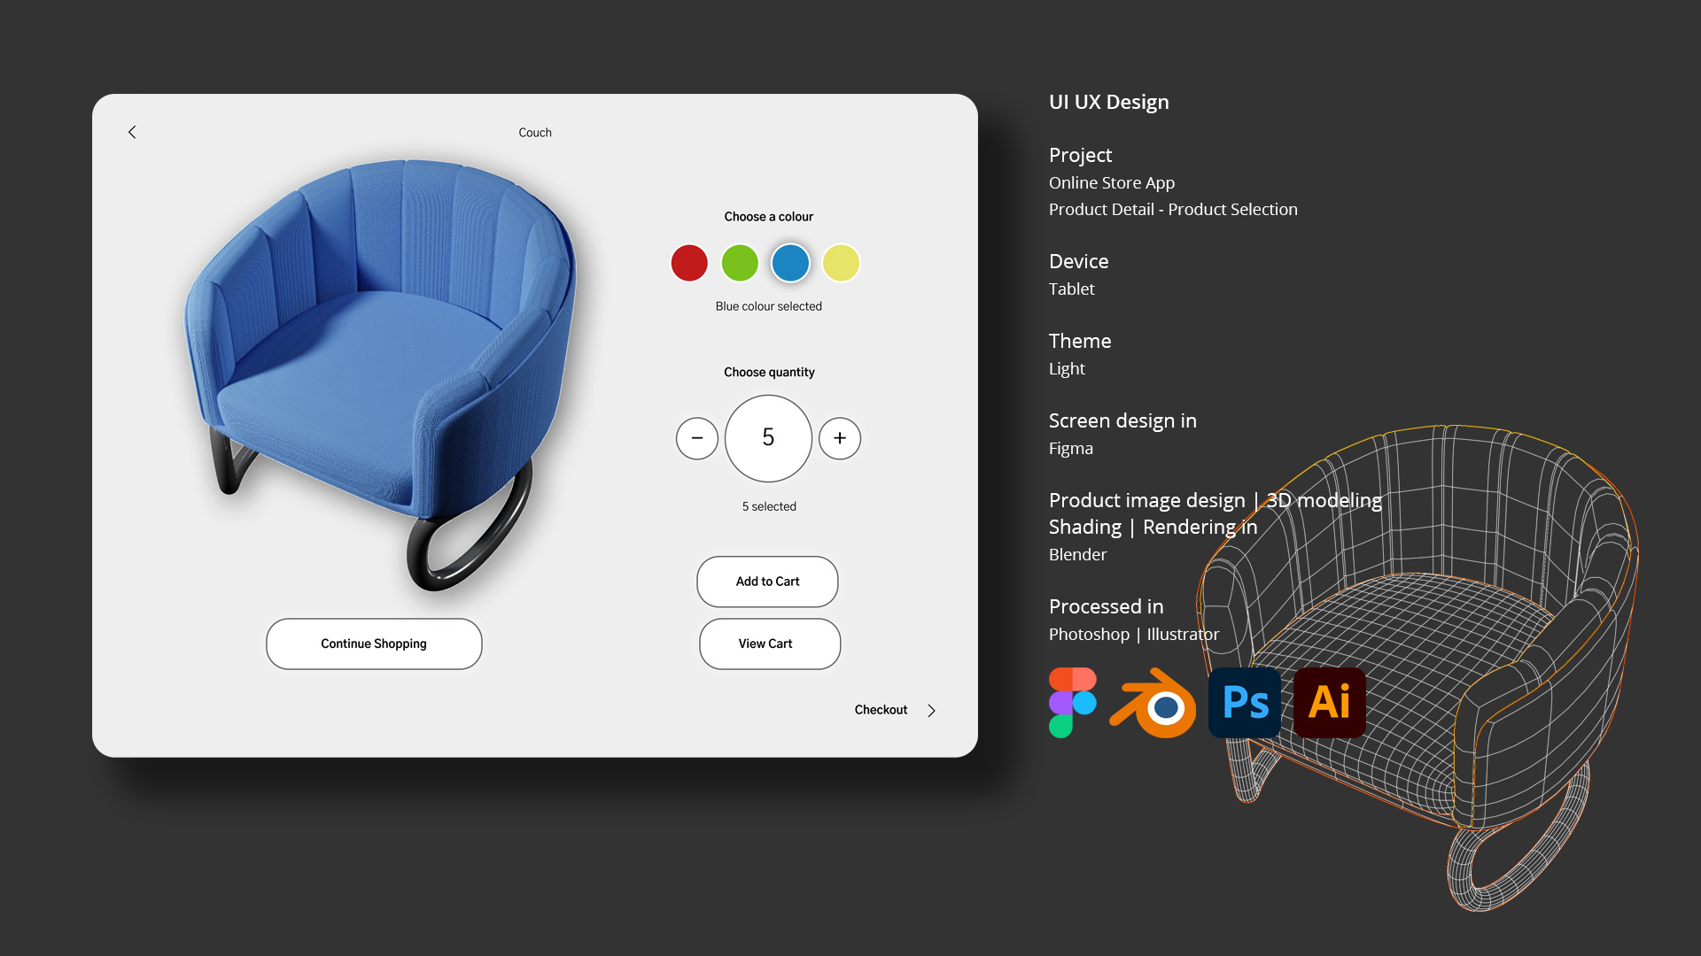Click the Couch page title
1701x956 pixels.
click(535, 133)
